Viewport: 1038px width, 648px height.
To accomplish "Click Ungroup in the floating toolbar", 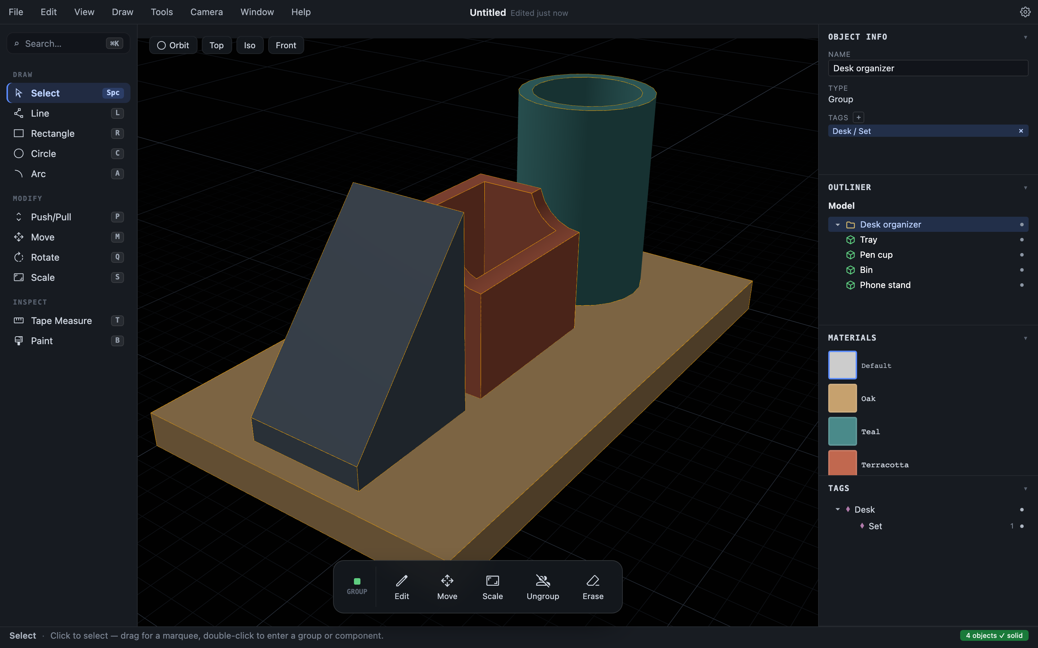I will tap(542, 587).
